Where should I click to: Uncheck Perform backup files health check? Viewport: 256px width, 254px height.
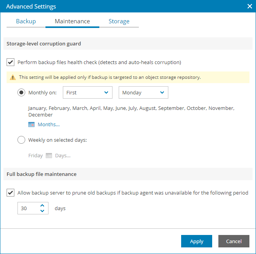pyautogui.click(x=10, y=62)
